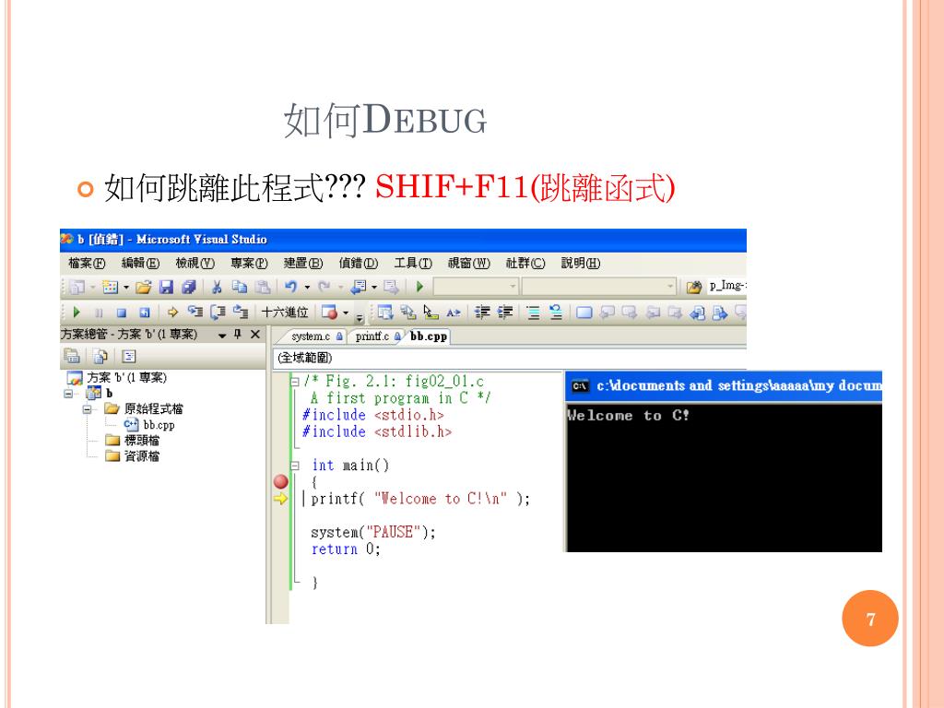The image size is (944, 708).
Task: Open the Breakpoints window dropdown arrow
Action: tap(346, 313)
